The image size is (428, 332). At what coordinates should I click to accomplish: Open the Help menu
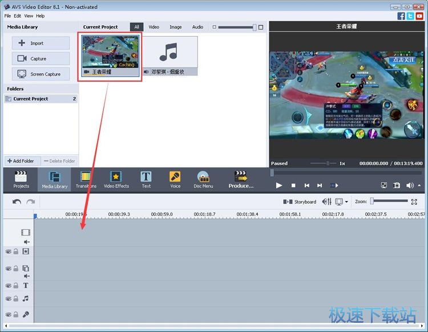pyautogui.click(x=40, y=16)
